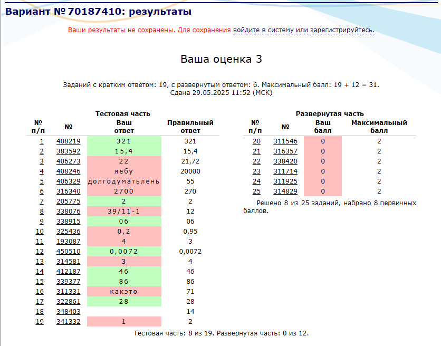The width and height of the screenshot is (441, 346).
Task: Click the green answer cell "15,4"
Action: 124,151
